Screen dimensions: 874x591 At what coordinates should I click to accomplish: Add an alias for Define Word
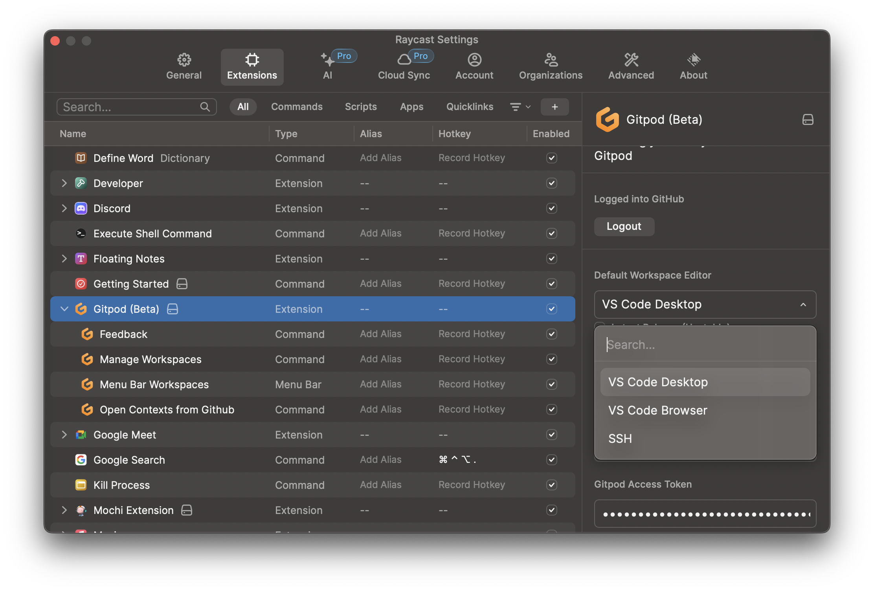tap(380, 158)
